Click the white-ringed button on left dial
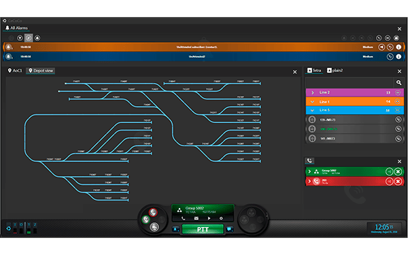 (154, 227)
